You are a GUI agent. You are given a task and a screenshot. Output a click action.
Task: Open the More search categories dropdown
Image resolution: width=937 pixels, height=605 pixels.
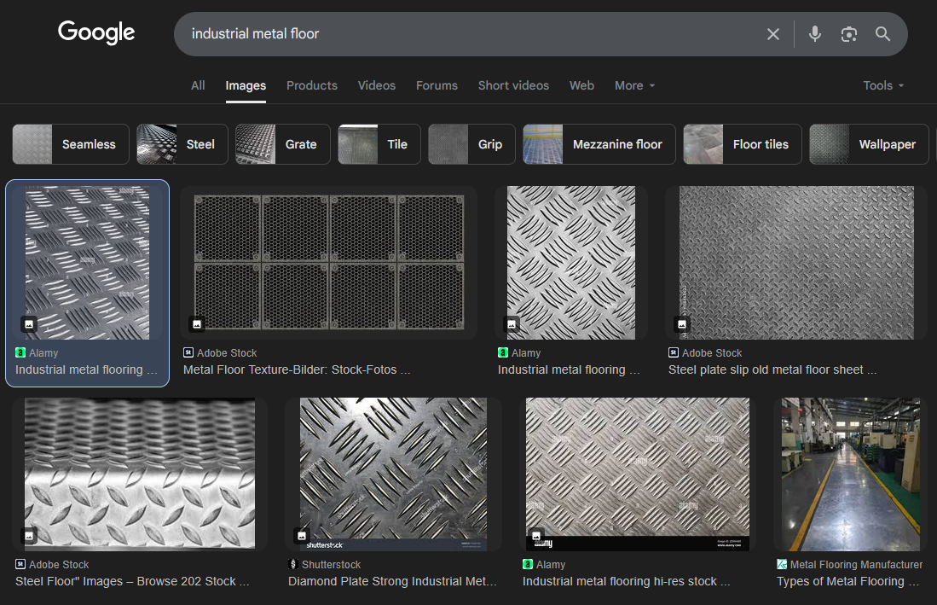click(634, 85)
